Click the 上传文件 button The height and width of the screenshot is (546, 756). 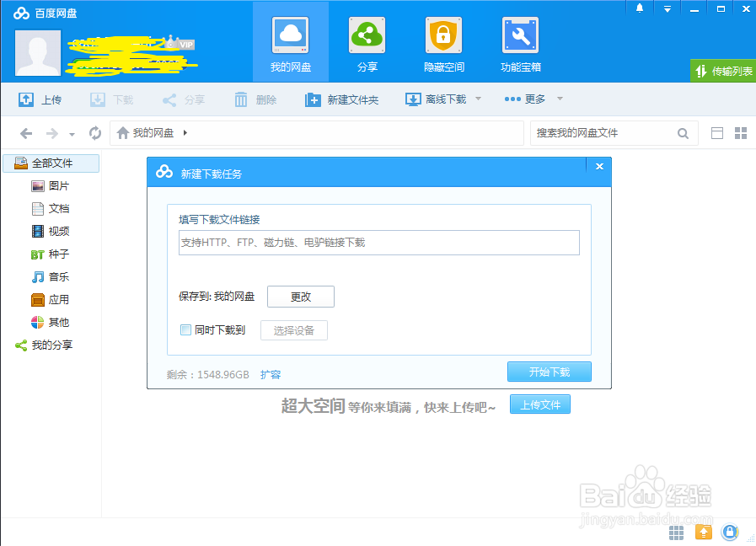click(x=540, y=404)
